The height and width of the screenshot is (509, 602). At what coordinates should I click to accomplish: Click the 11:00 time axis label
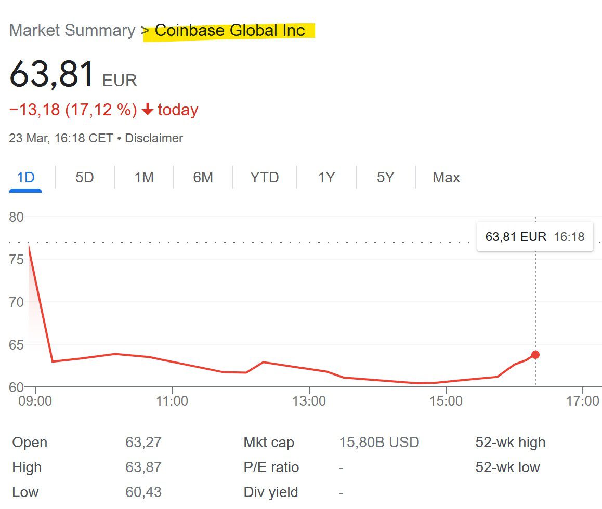pos(172,401)
